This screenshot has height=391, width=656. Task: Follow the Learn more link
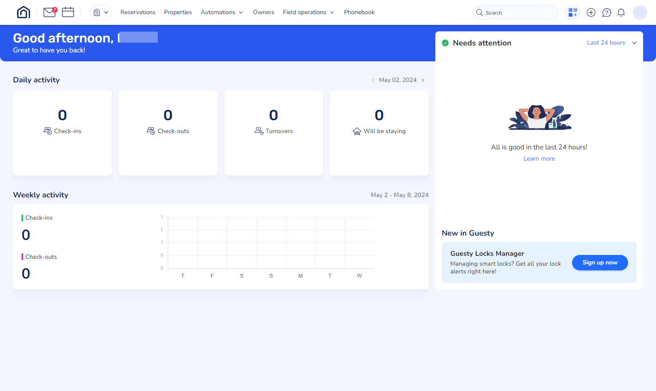539,159
